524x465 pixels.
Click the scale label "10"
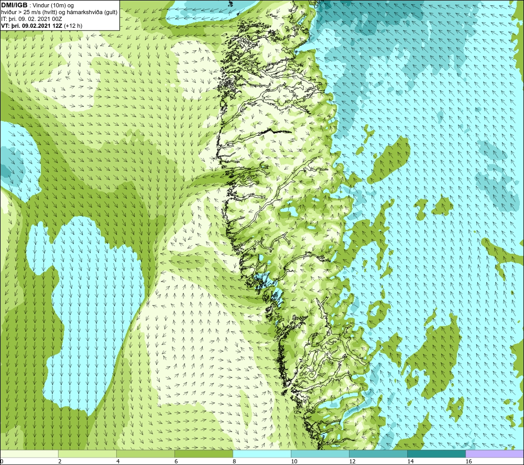(294, 462)
